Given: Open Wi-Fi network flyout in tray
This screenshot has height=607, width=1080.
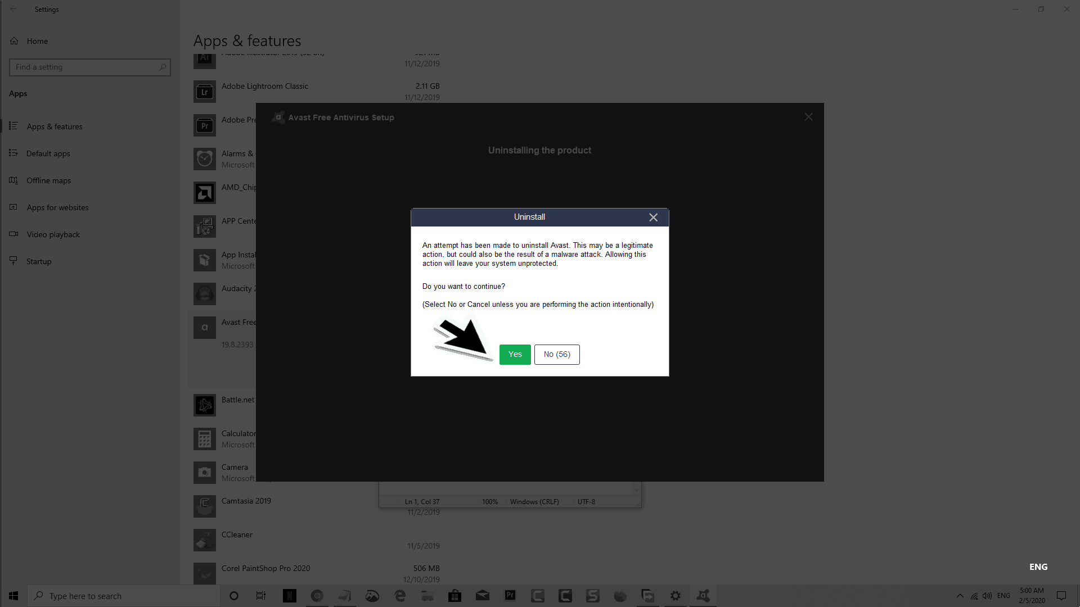Looking at the screenshot, I should click(974, 596).
